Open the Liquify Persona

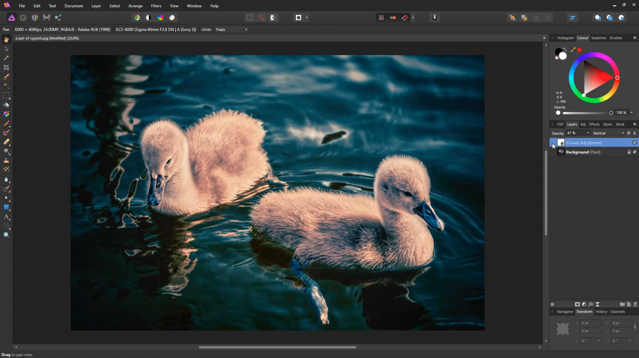tap(23, 17)
